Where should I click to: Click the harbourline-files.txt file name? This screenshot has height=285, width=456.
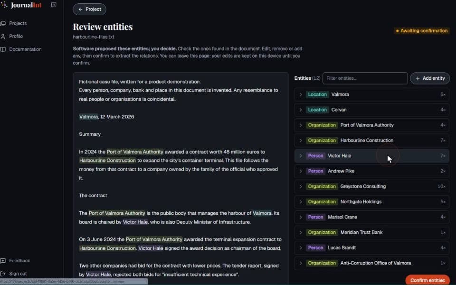click(x=94, y=37)
